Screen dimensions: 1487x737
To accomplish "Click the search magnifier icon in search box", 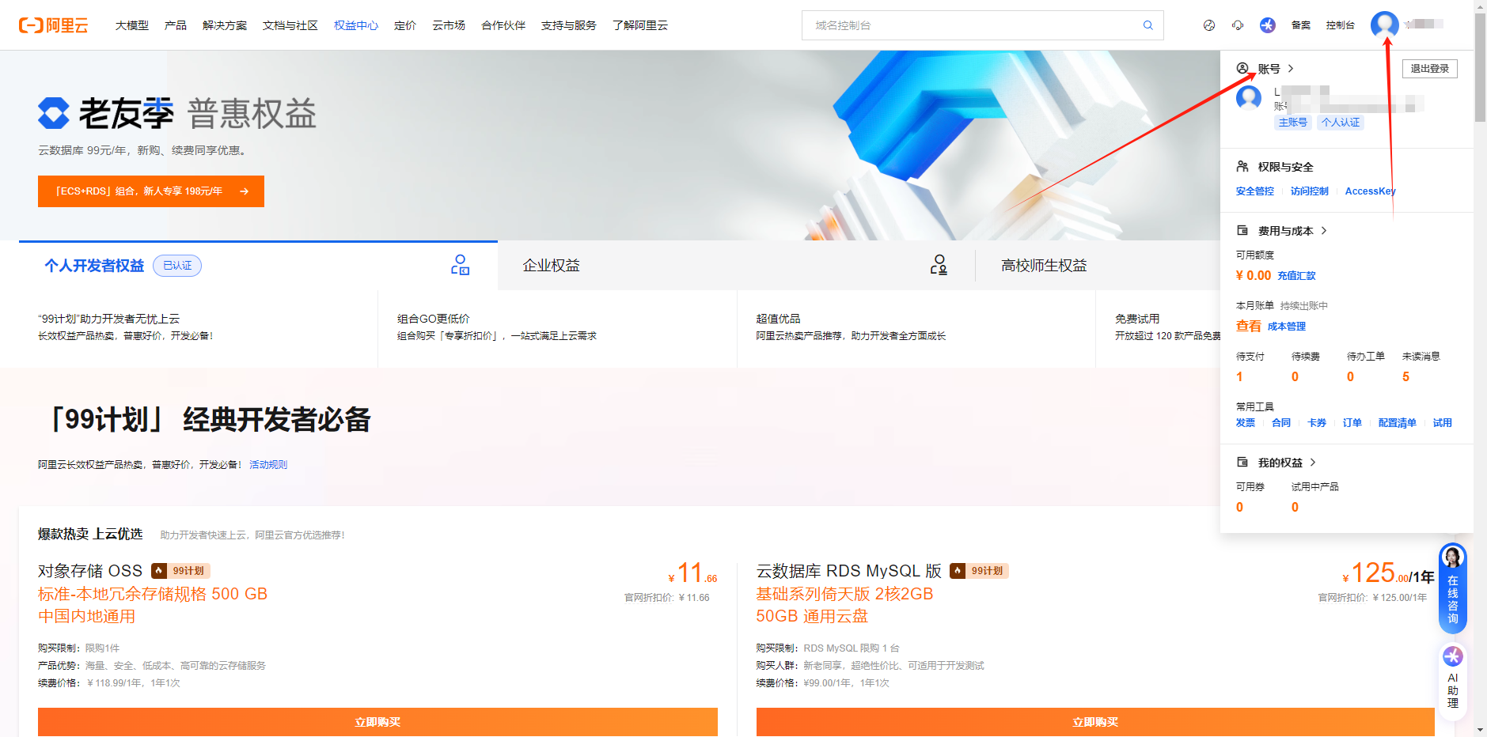I will 1147,25.
